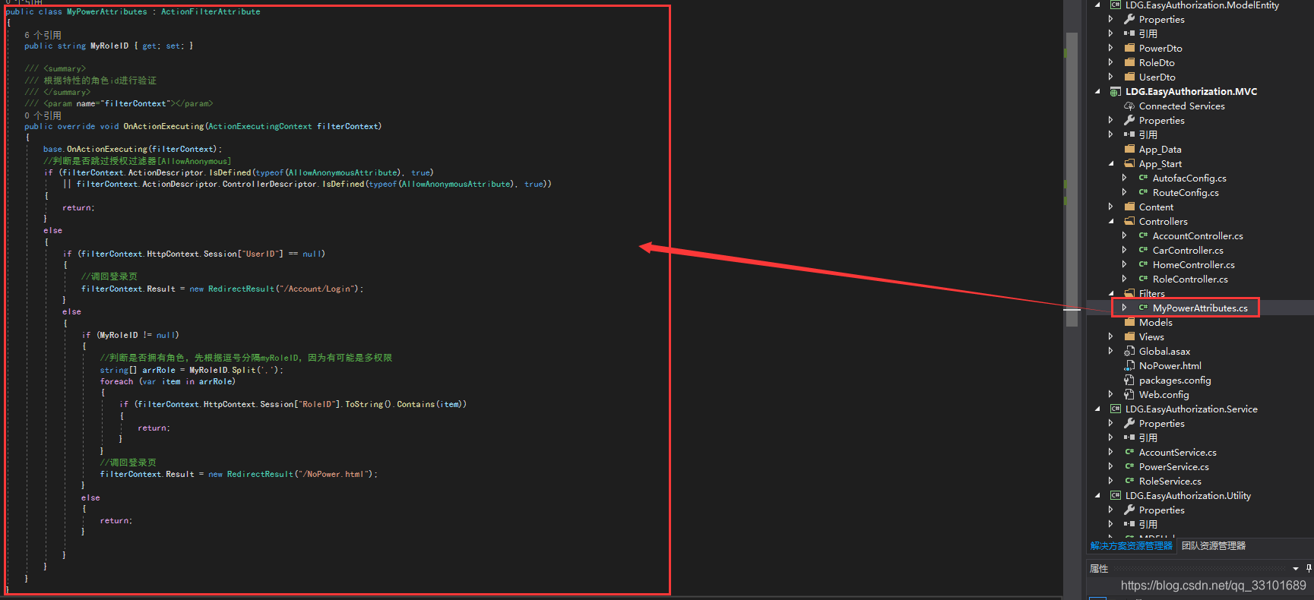The height and width of the screenshot is (600, 1314).
Task: Click the Global.asax file icon
Action: coord(1129,351)
